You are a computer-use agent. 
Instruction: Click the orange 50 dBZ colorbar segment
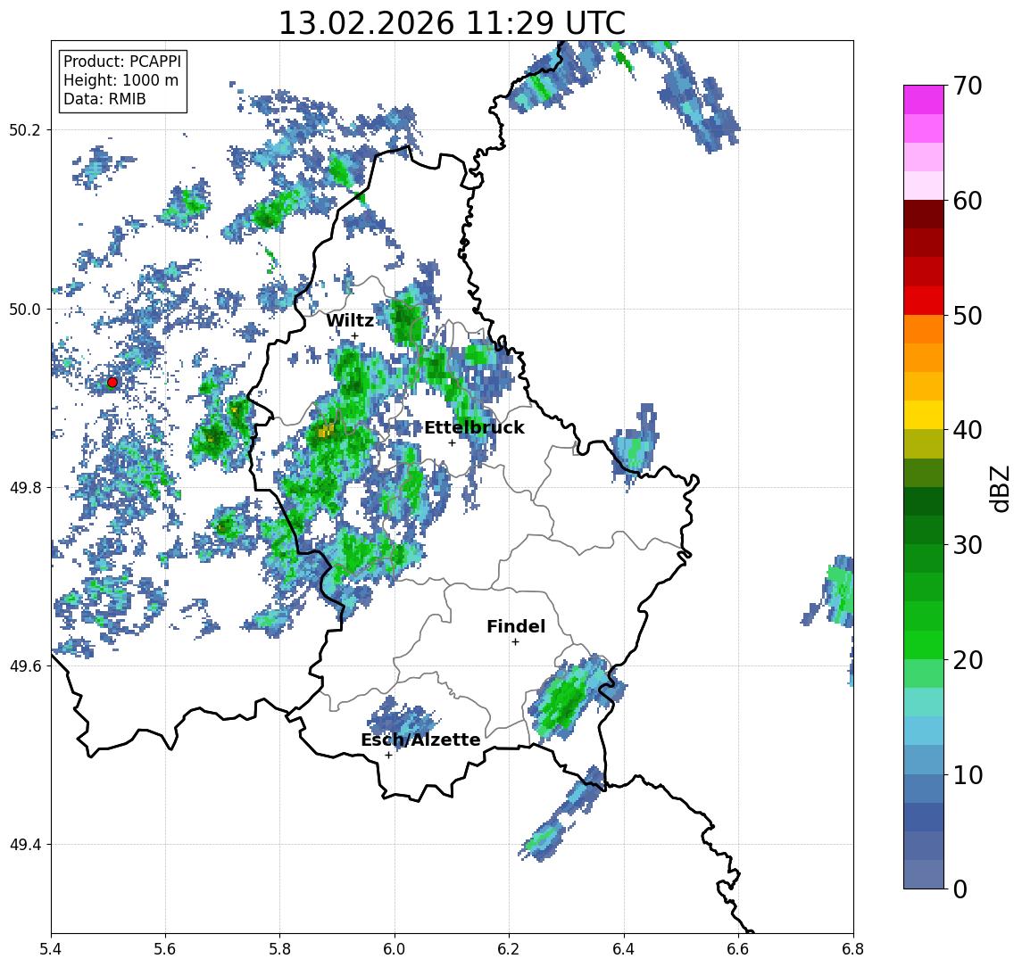pos(924,329)
